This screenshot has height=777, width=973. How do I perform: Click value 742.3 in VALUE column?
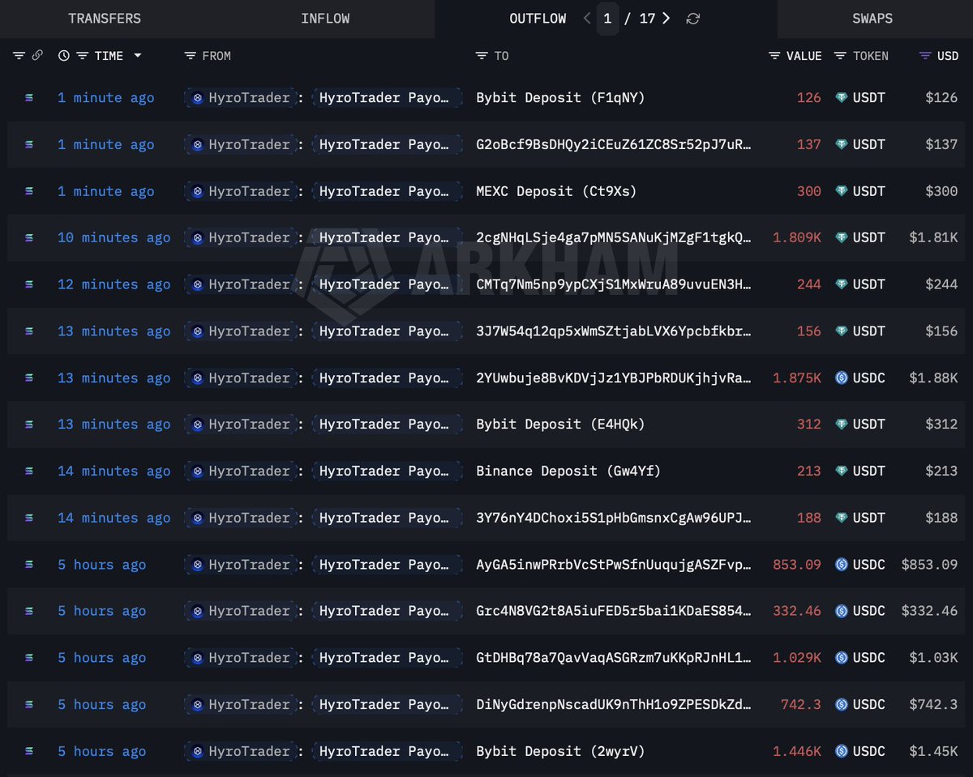[x=801, y=705]
